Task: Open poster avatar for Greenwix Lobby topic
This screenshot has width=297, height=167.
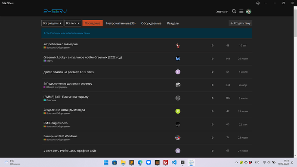Action: pos(178,59)
